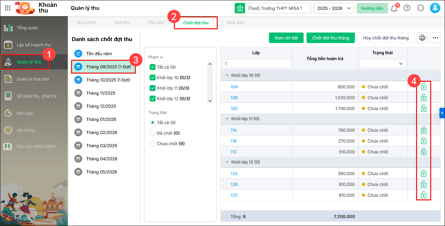Uncheck the Khối lớp 10 checkbox
Image resolution: width=445 pixels, height=226 pixels.
(x=152, y=78)
